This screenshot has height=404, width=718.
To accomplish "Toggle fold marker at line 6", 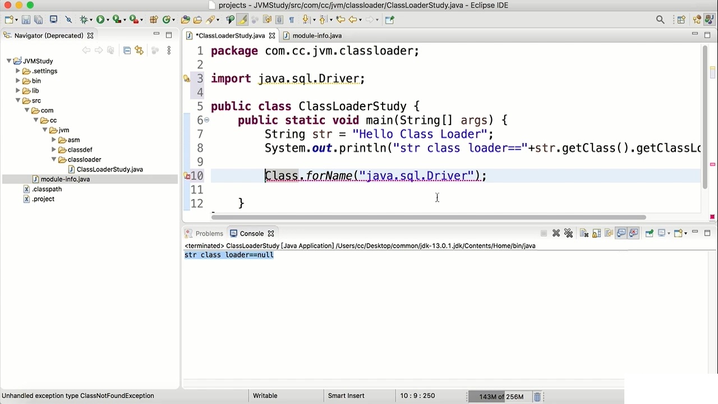I will tap(206, 120).
